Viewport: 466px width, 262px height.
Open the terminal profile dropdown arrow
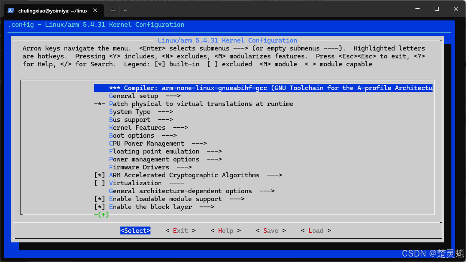click(x=125, y=10)
